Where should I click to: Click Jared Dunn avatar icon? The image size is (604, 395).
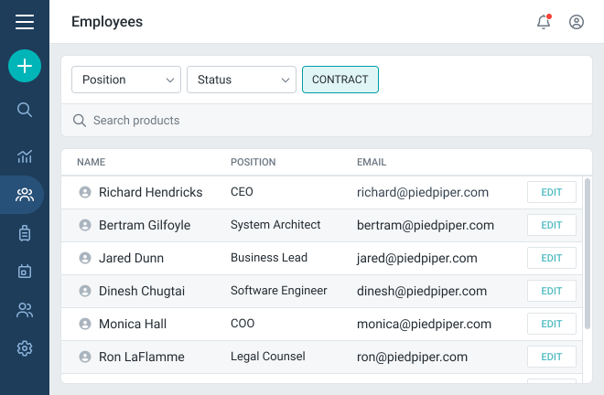click(85, 258)
